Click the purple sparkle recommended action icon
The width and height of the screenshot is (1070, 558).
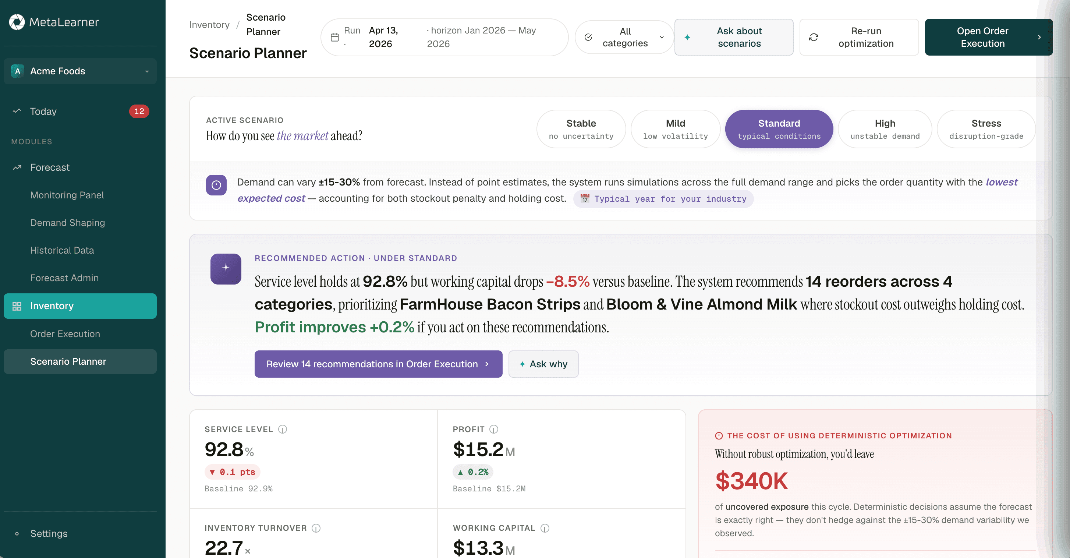coord(226,268)
